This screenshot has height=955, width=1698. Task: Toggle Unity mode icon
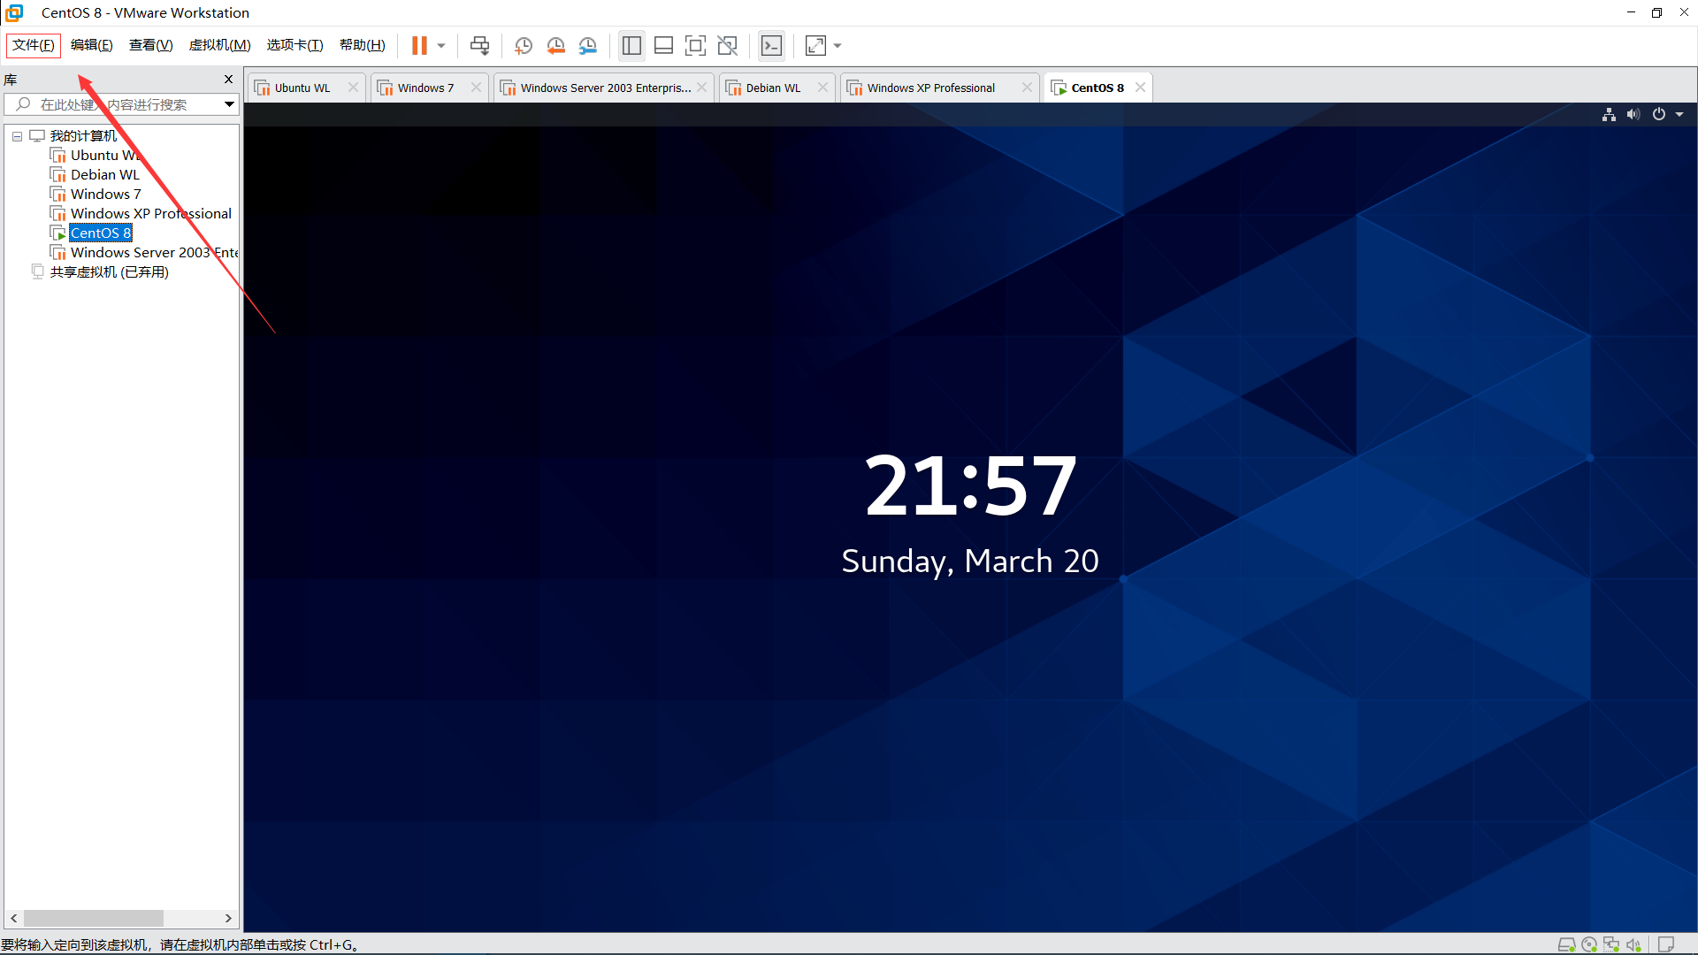727,45
